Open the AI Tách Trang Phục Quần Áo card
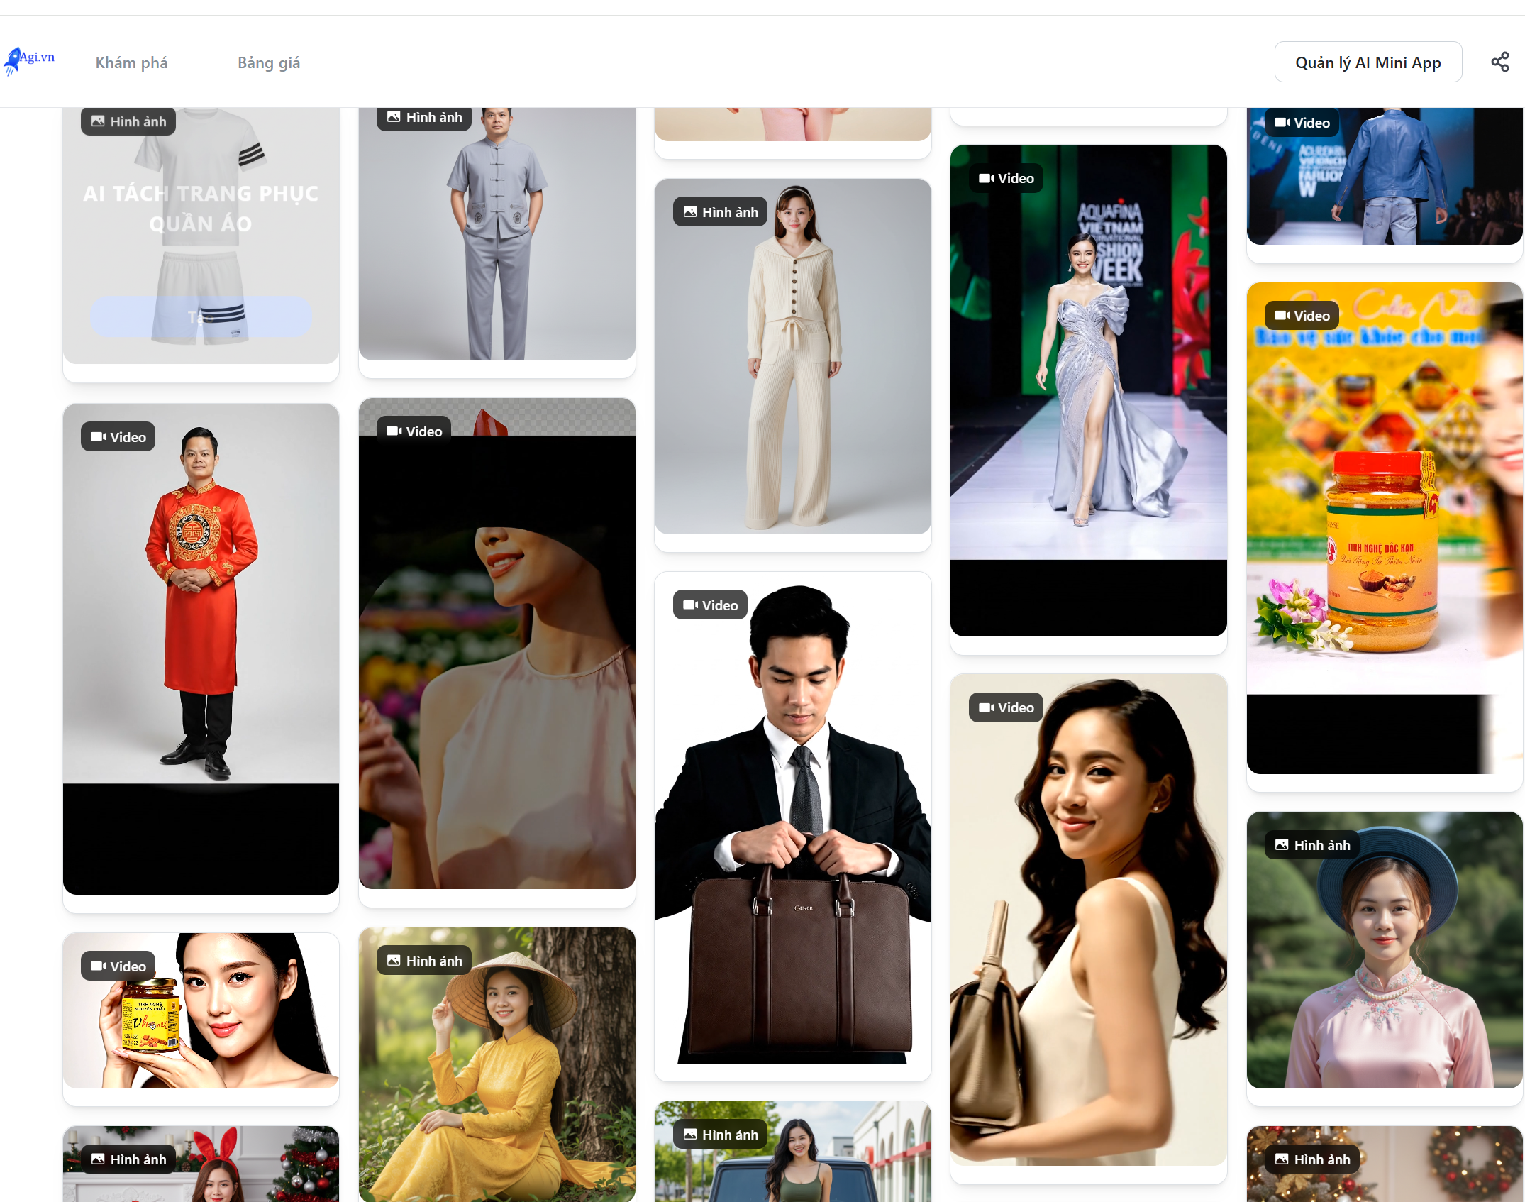 pos(201,213)
